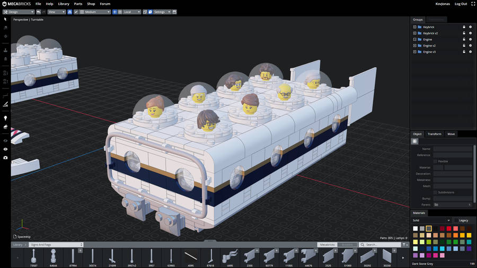Expand the Keybrick group

click(414, 27)
